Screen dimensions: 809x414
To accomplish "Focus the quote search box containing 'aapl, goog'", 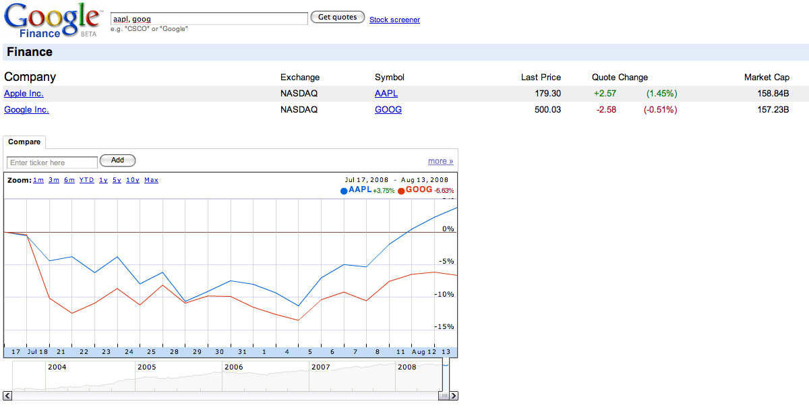I will point(209,18).
